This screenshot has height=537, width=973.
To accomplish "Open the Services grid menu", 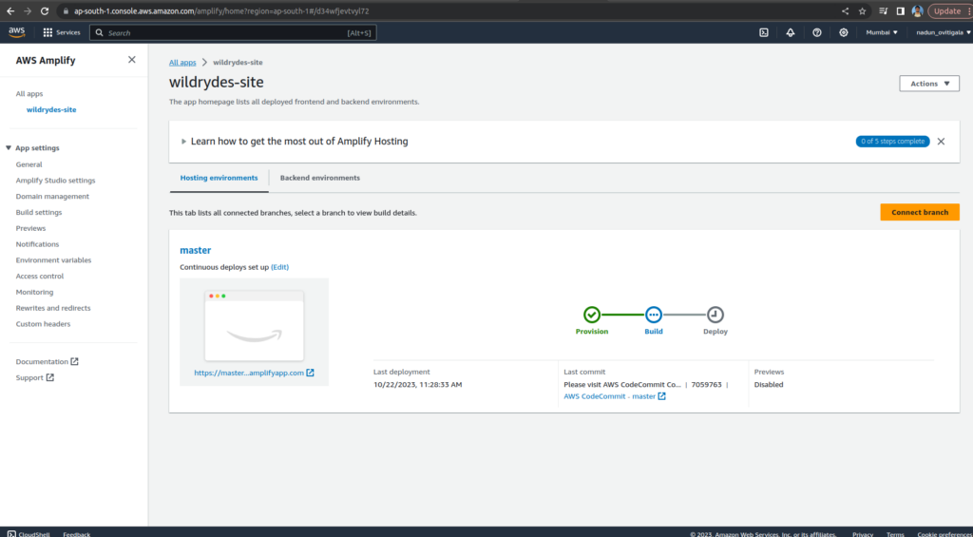I will pos(62,32).
